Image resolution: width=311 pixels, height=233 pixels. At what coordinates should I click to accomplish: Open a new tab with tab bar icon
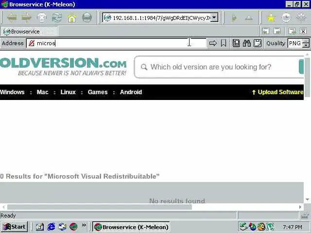[292, 31]
